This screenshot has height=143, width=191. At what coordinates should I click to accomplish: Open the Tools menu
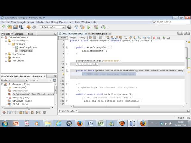click(77, 22)
